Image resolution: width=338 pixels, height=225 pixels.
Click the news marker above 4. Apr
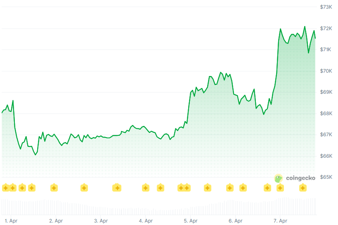[146, 188]
